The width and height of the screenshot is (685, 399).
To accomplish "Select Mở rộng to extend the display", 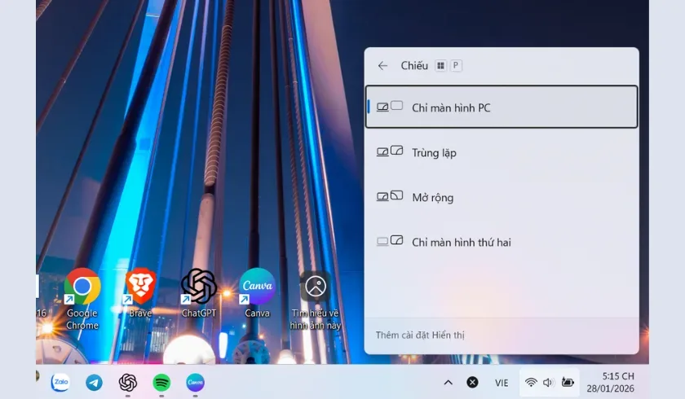I will [501, 197].
